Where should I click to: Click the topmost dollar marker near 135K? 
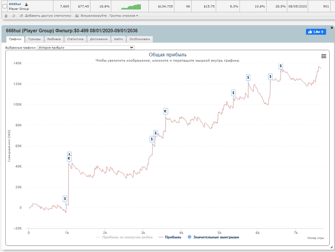click(281, 66)
